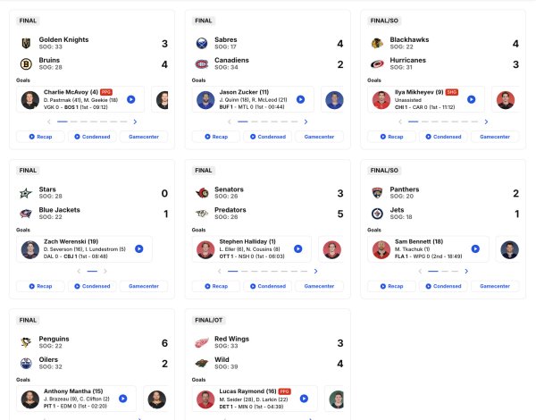Play Sam Bennett goal video
Screen dimensions: 536x420
click(x=477, y=249)
